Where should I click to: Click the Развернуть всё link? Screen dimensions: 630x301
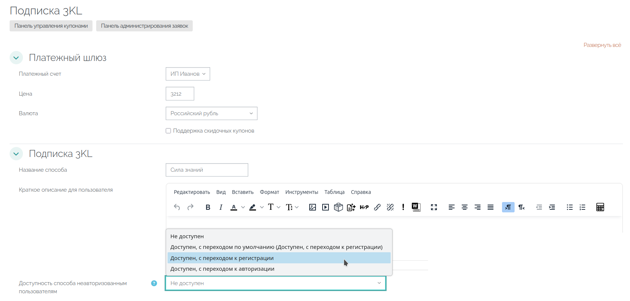coord(602,45)
